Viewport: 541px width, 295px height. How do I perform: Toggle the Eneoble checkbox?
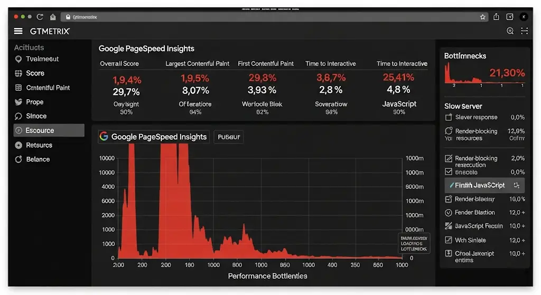click(448, 172)
